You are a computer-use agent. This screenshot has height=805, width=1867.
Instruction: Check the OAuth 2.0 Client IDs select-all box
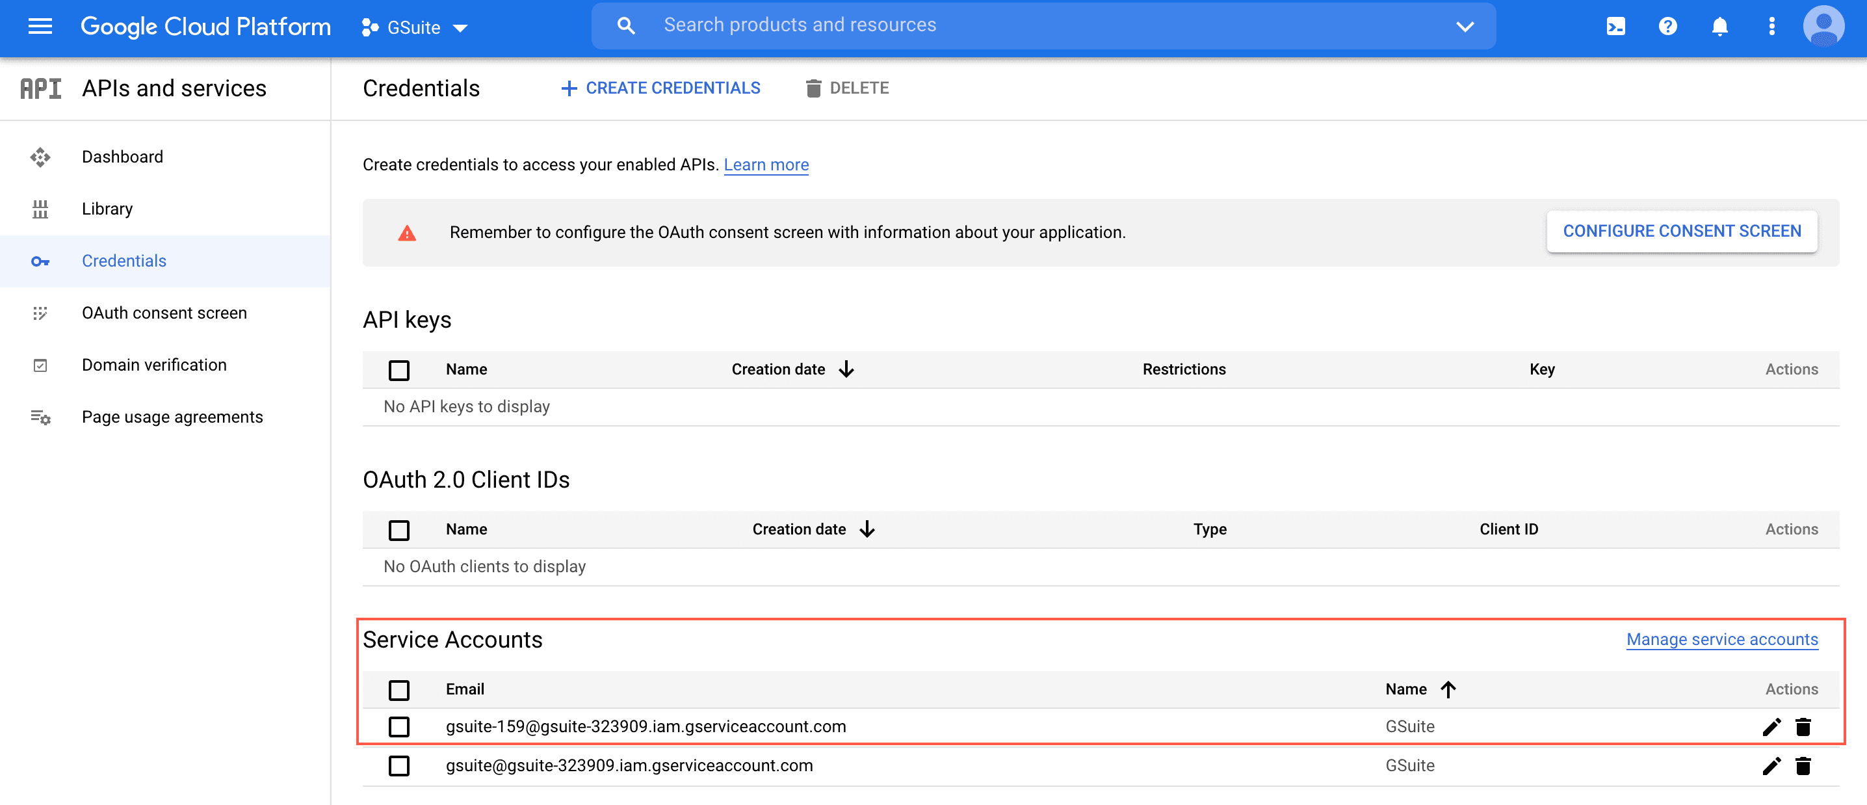pyautogui.click(x=399, y=530)
